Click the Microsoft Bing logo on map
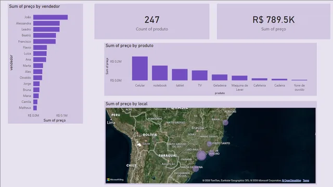Image resolution: width=333 pixels, height=187 pixels. click(x=115, y=180)
